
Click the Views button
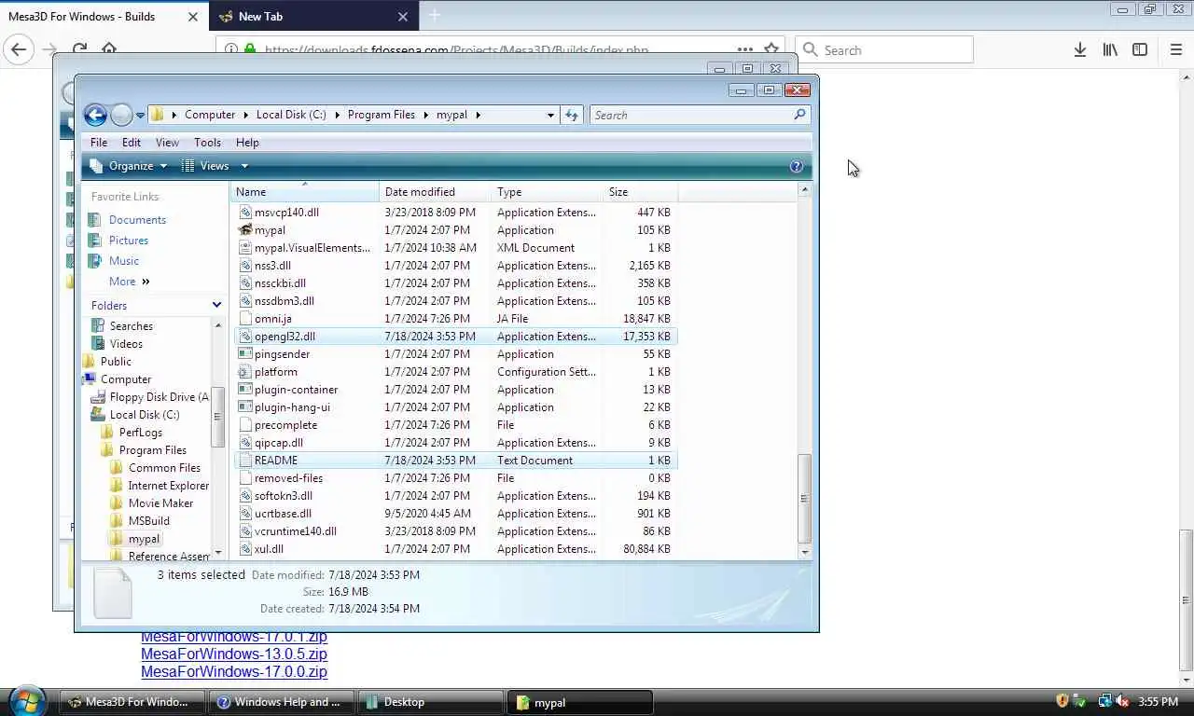tap(206, 166)
